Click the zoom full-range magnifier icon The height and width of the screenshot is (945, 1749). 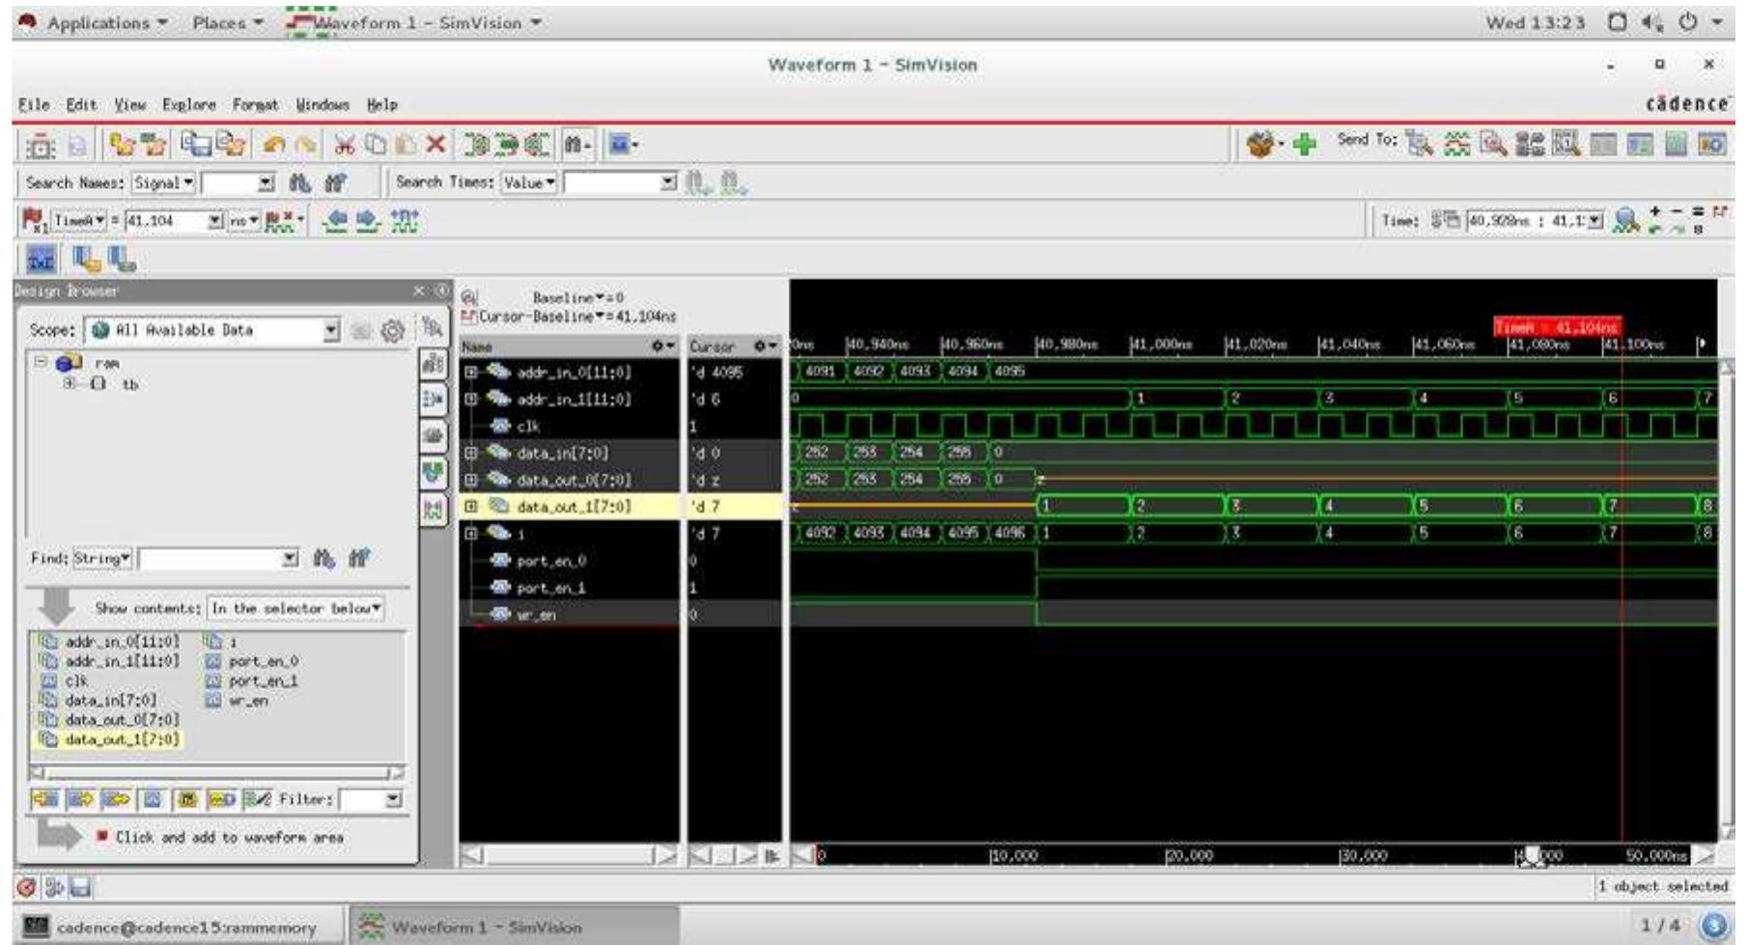(x=1628, y=221)
